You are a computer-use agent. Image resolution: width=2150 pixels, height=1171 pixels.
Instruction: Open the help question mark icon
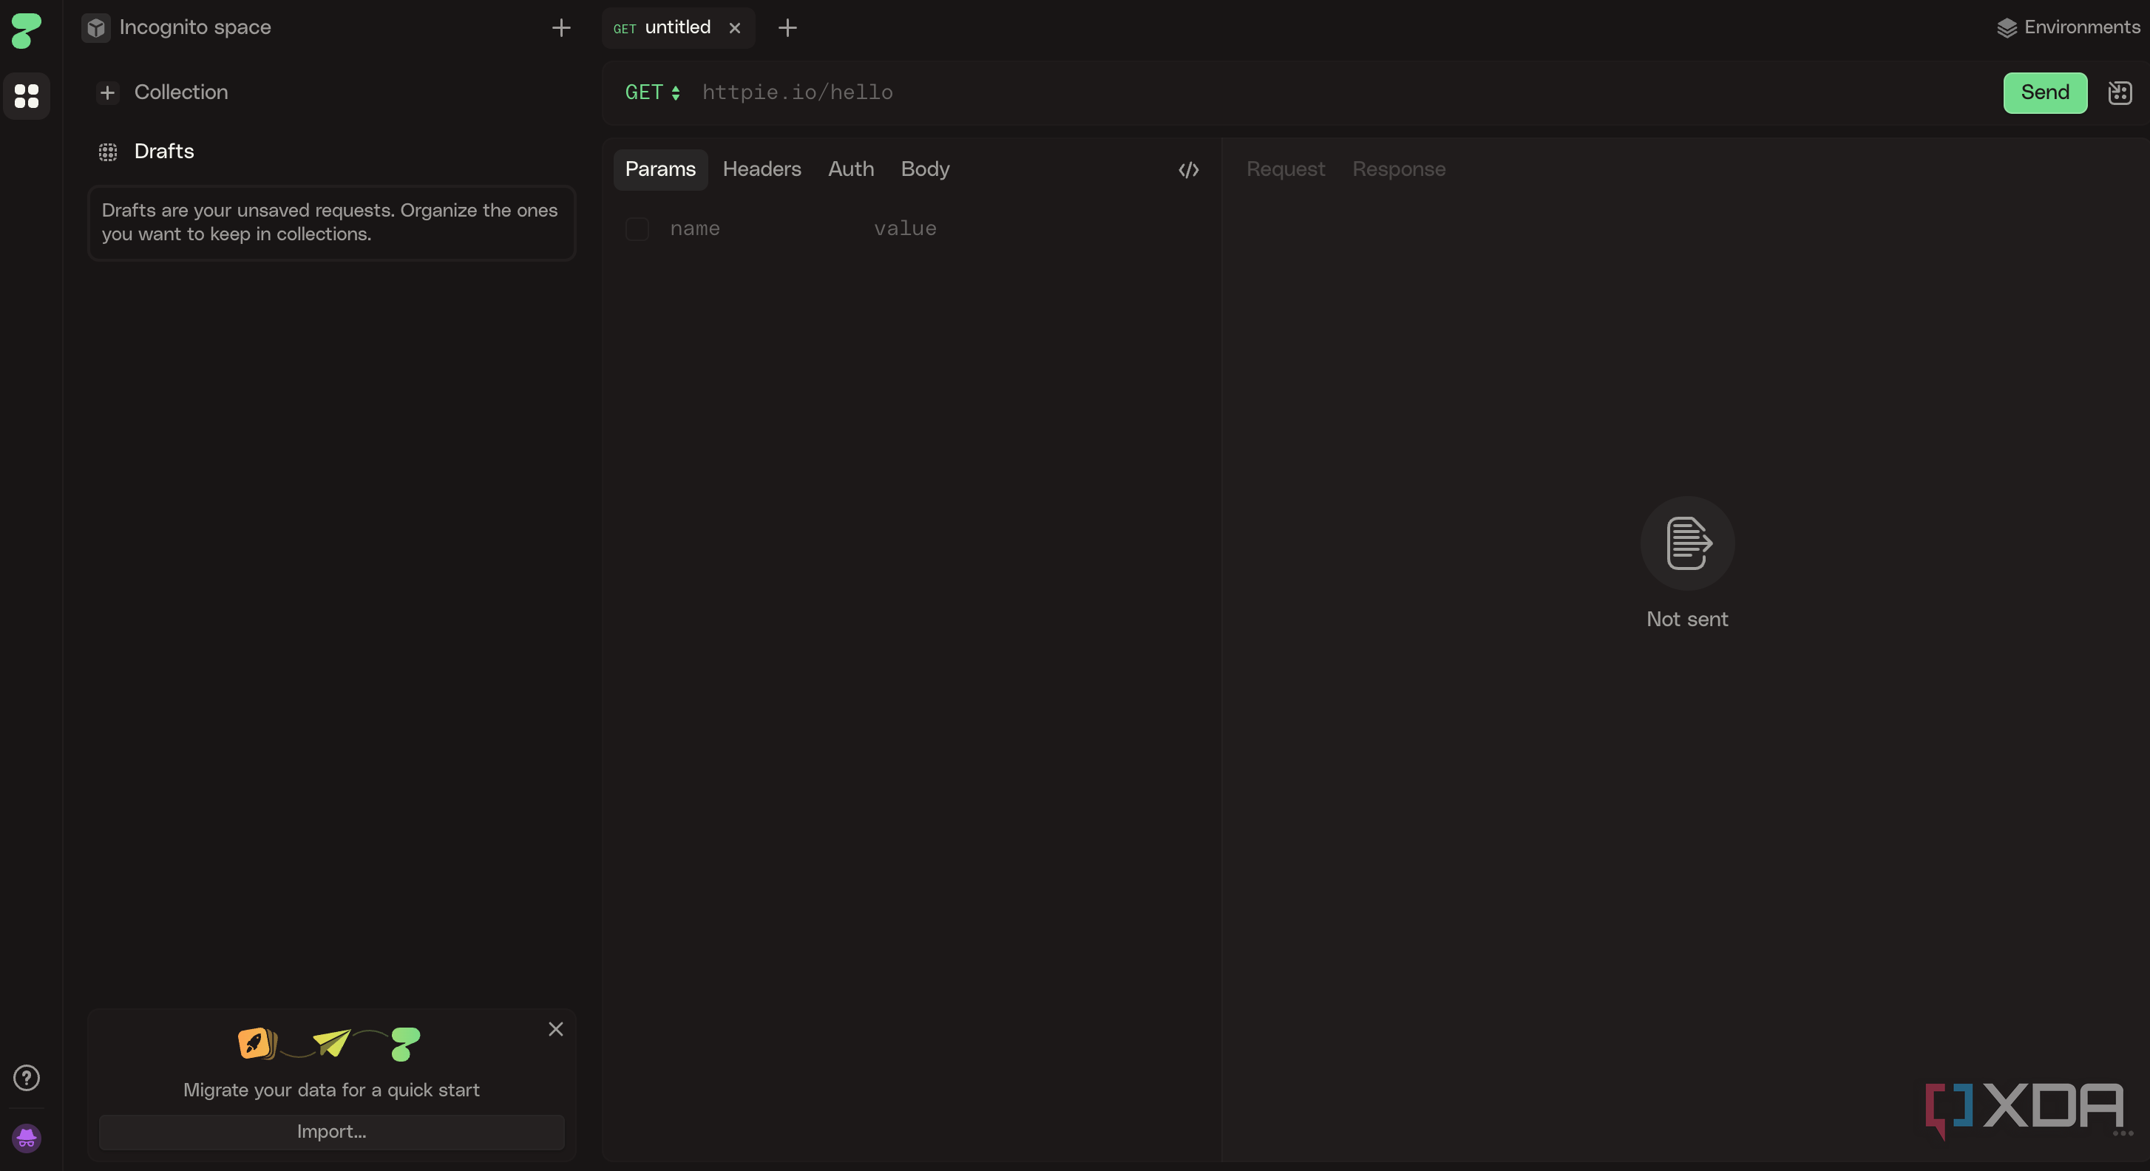(x=27, y=1078)
